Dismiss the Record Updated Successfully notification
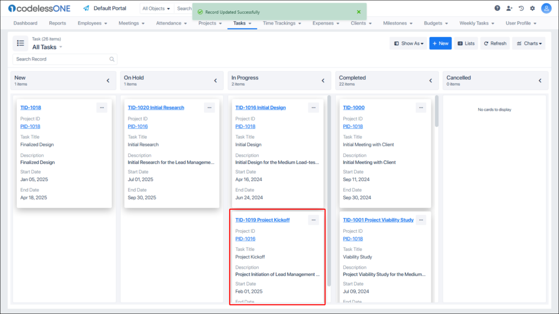The image size is (559, 314). 359,11
